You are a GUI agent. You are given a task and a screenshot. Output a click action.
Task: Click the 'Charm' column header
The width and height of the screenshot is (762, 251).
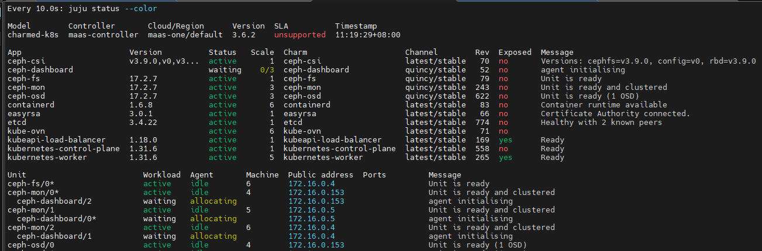click(x=295, y=53)
